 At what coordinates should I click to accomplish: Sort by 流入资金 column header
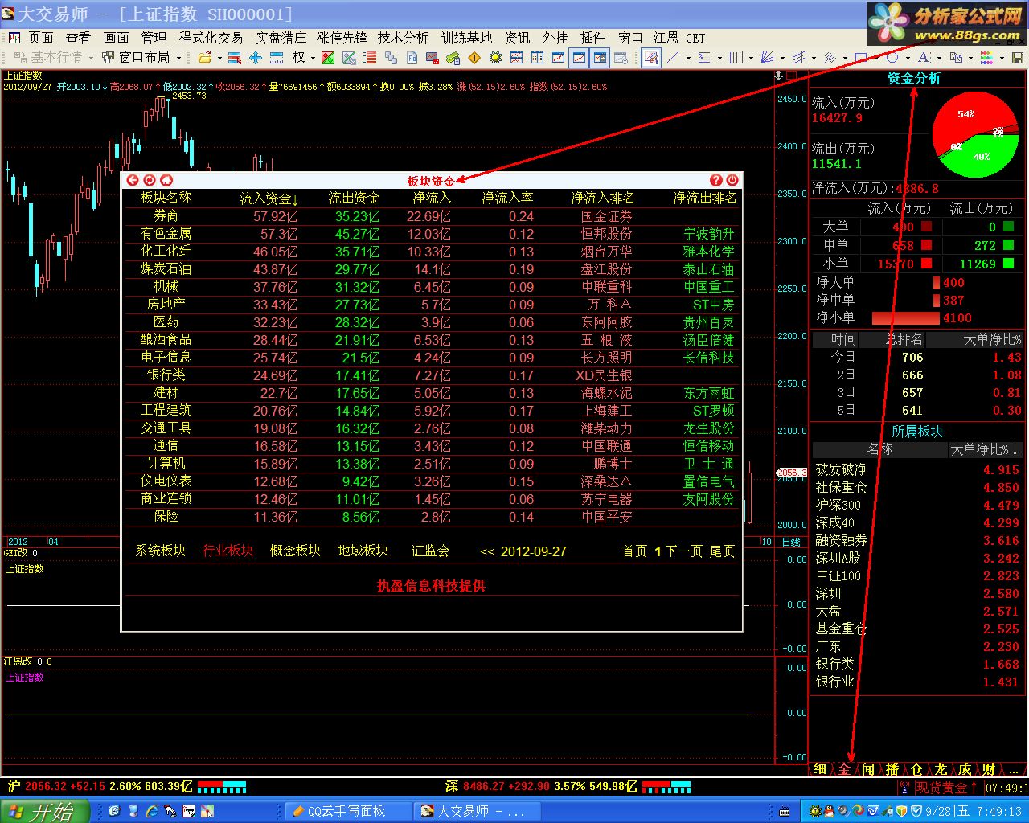tap(269, 199)
